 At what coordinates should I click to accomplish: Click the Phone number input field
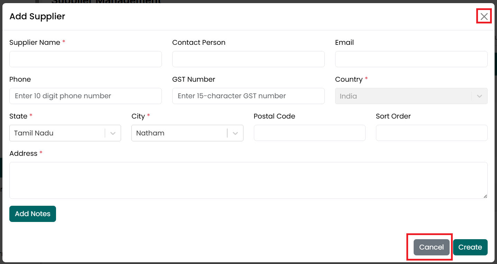click(x=85, y=96)
